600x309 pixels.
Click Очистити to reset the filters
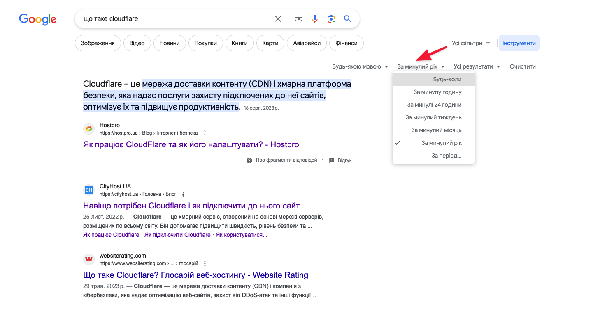tap(523, 66)
